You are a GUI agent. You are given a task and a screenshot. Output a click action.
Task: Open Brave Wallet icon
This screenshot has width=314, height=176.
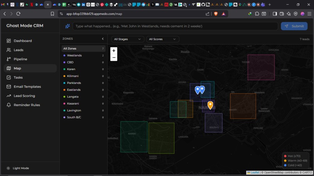[x=282, y=14]
